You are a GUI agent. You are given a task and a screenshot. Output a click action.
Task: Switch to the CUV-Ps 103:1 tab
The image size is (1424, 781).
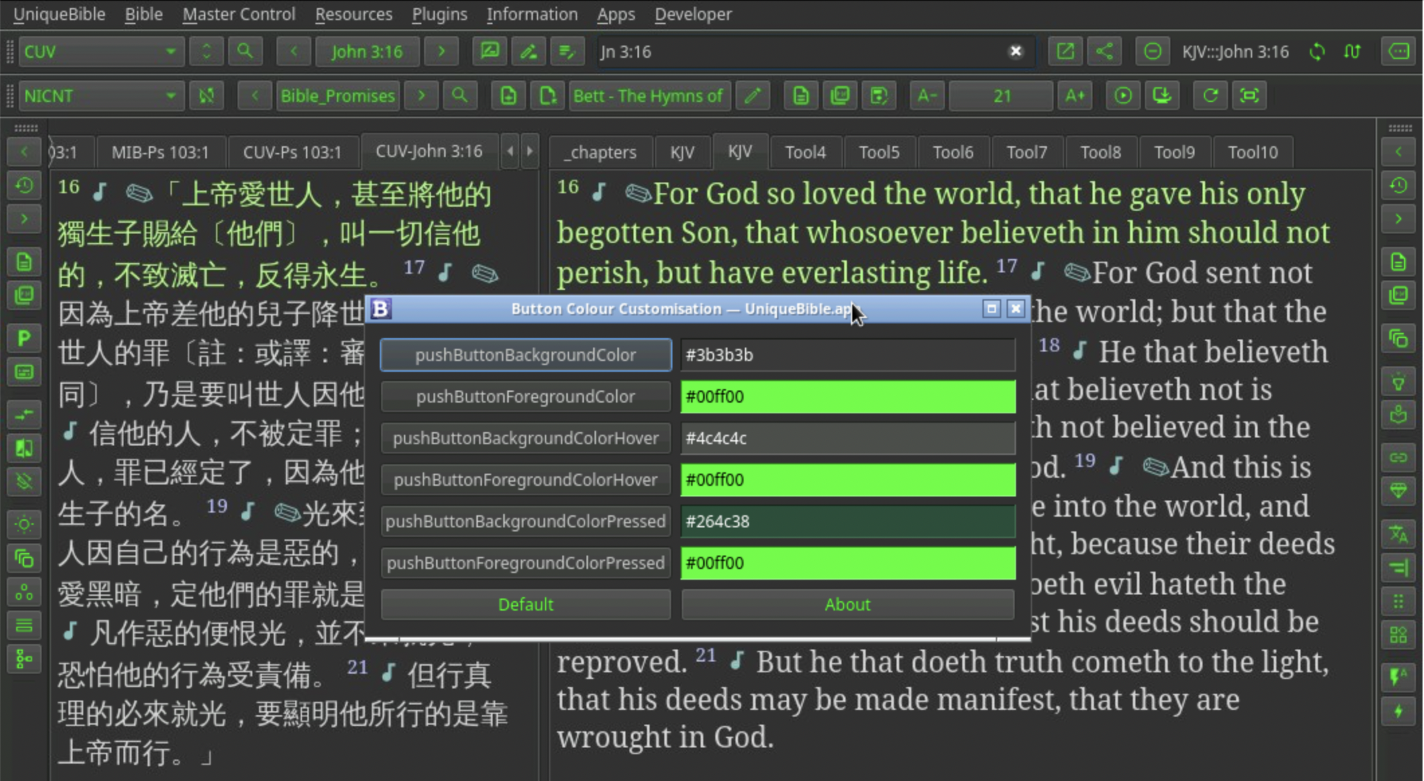(292, 152)
